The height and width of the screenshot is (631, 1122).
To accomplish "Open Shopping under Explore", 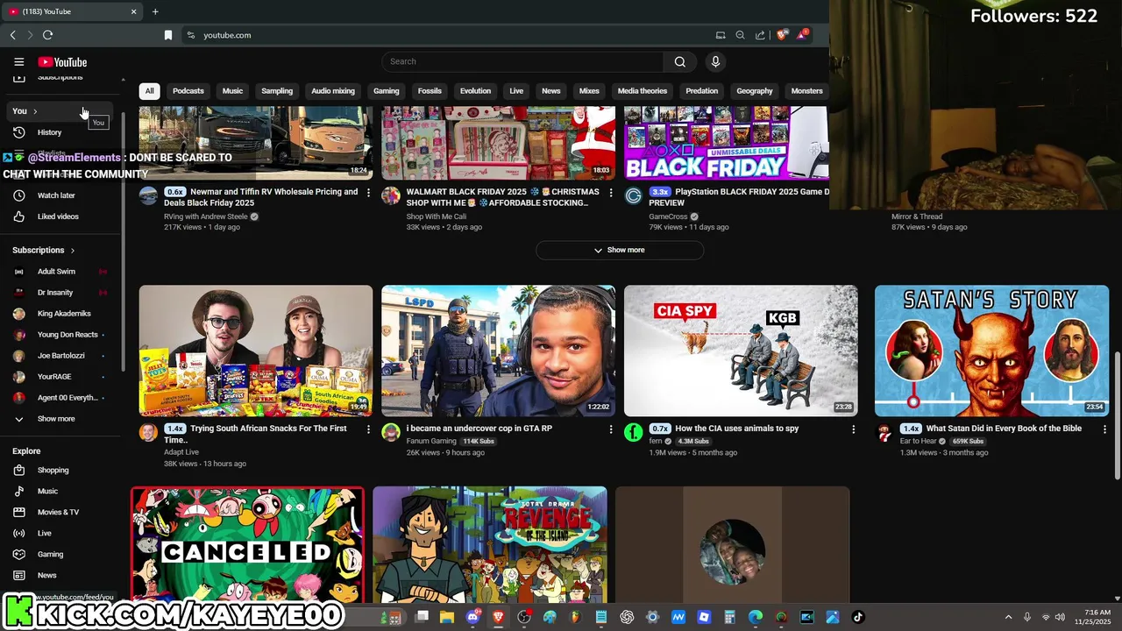I will click(61, 471).
